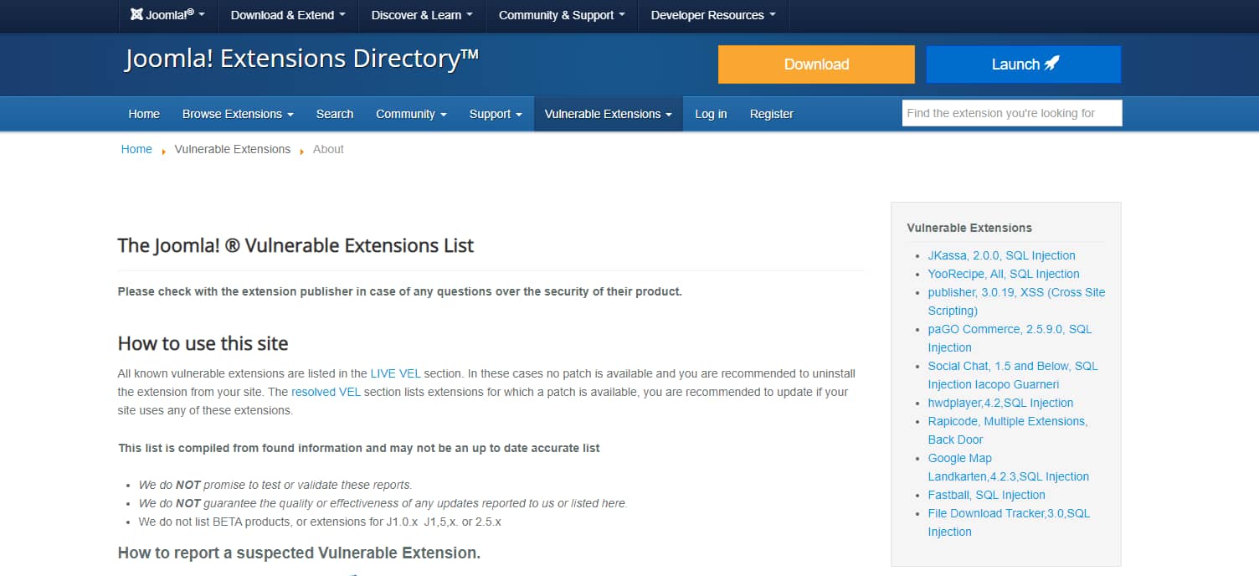Open Fastball, SQL Injection link
The height and width of the screenshot is (576, 1259).
pyautogui.click(x=986, y=495)
